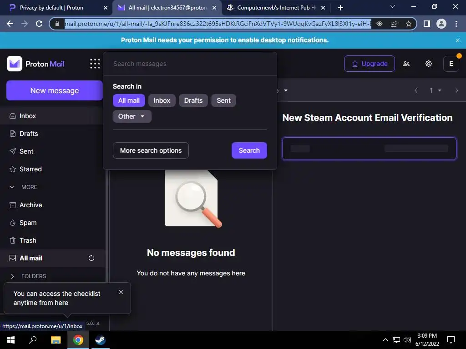Expand the FOLDERS section

[28, 276]
